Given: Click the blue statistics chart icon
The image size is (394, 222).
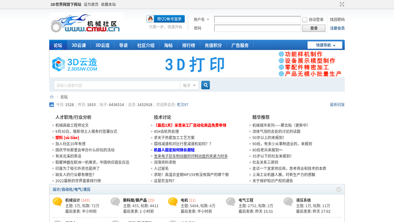Looking at the screenshot, I should tap(52, 105).
